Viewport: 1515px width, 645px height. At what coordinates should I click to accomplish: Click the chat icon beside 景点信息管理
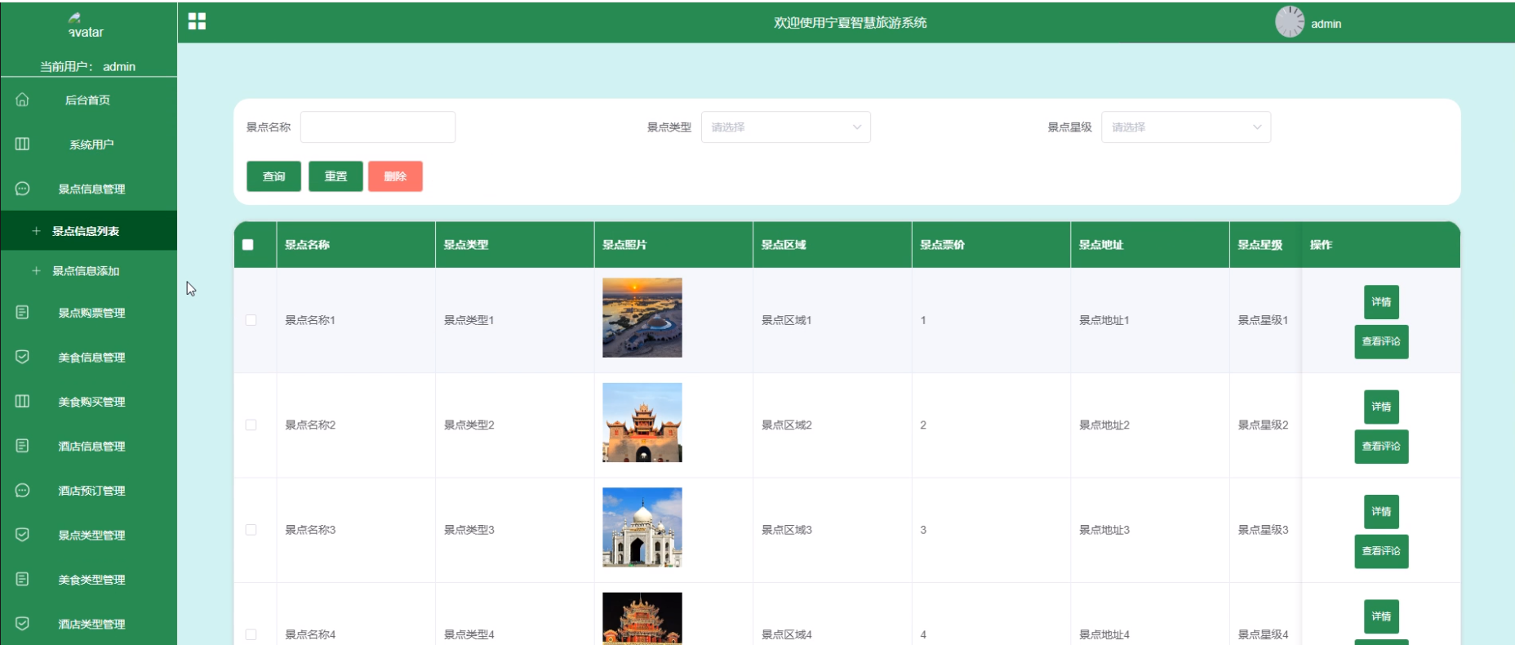[x=22, y=189]
